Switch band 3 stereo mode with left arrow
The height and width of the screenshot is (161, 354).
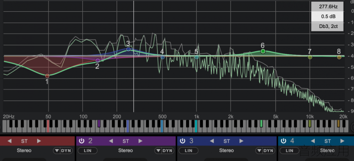[x=212, y=141]
